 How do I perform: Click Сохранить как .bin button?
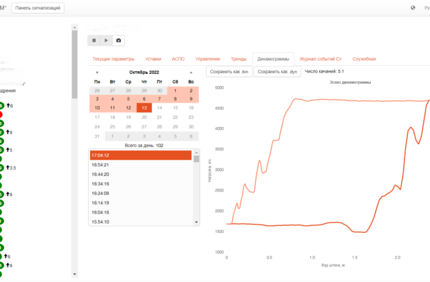(x=229, y=72)
